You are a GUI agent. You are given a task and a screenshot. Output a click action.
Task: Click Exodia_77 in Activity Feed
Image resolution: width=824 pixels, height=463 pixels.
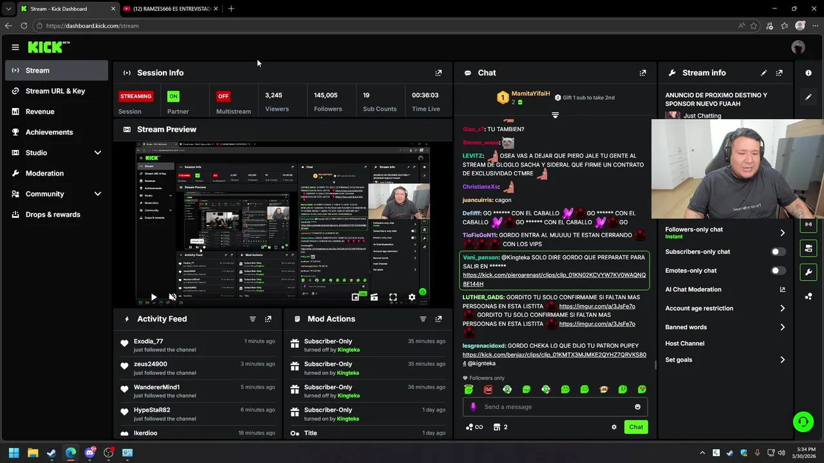point(148,341)
